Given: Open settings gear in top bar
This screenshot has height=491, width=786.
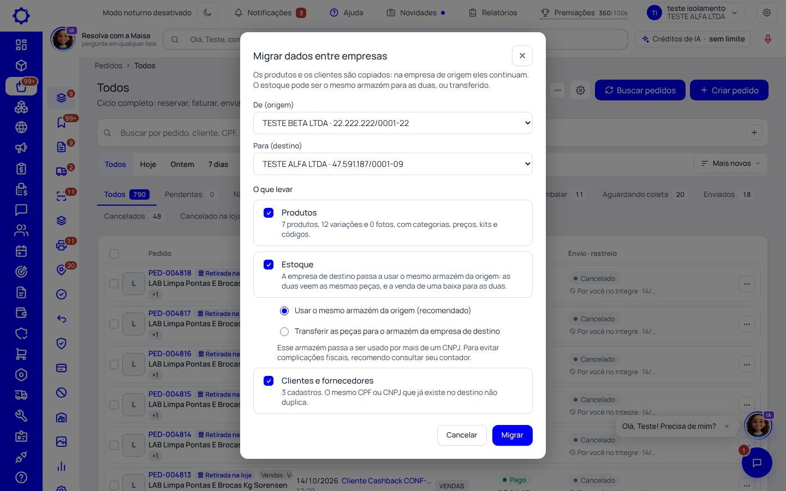Looking at the screenshot, I should tap(767, 13).
